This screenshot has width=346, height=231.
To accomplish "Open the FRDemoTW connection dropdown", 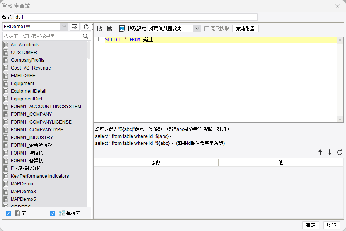I will click(x=64, y=27).
